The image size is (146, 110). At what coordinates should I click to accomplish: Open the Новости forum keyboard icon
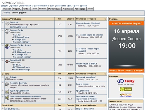pos(7,23)
